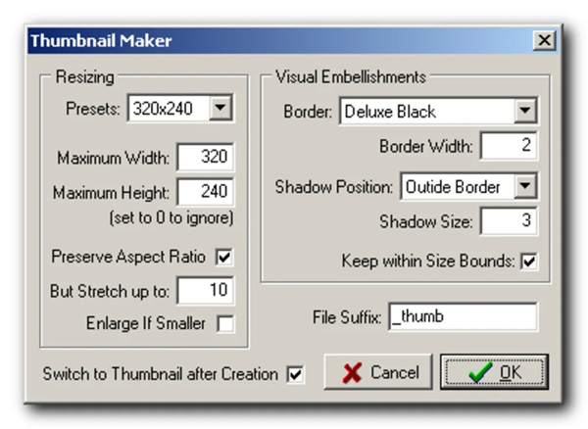The image size is (588, 429).
Task: Click the Outide Border shadow position text
Action: click(456, 185)
